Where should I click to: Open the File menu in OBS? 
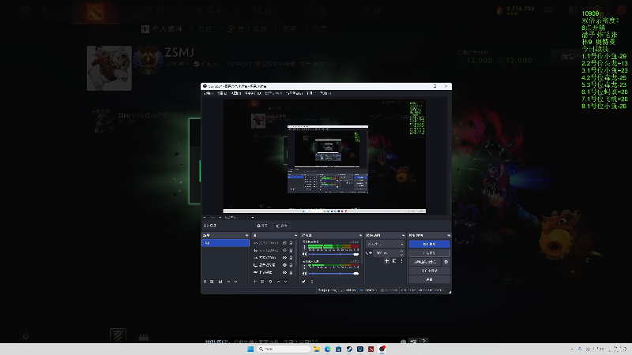[x=209, y=93]
